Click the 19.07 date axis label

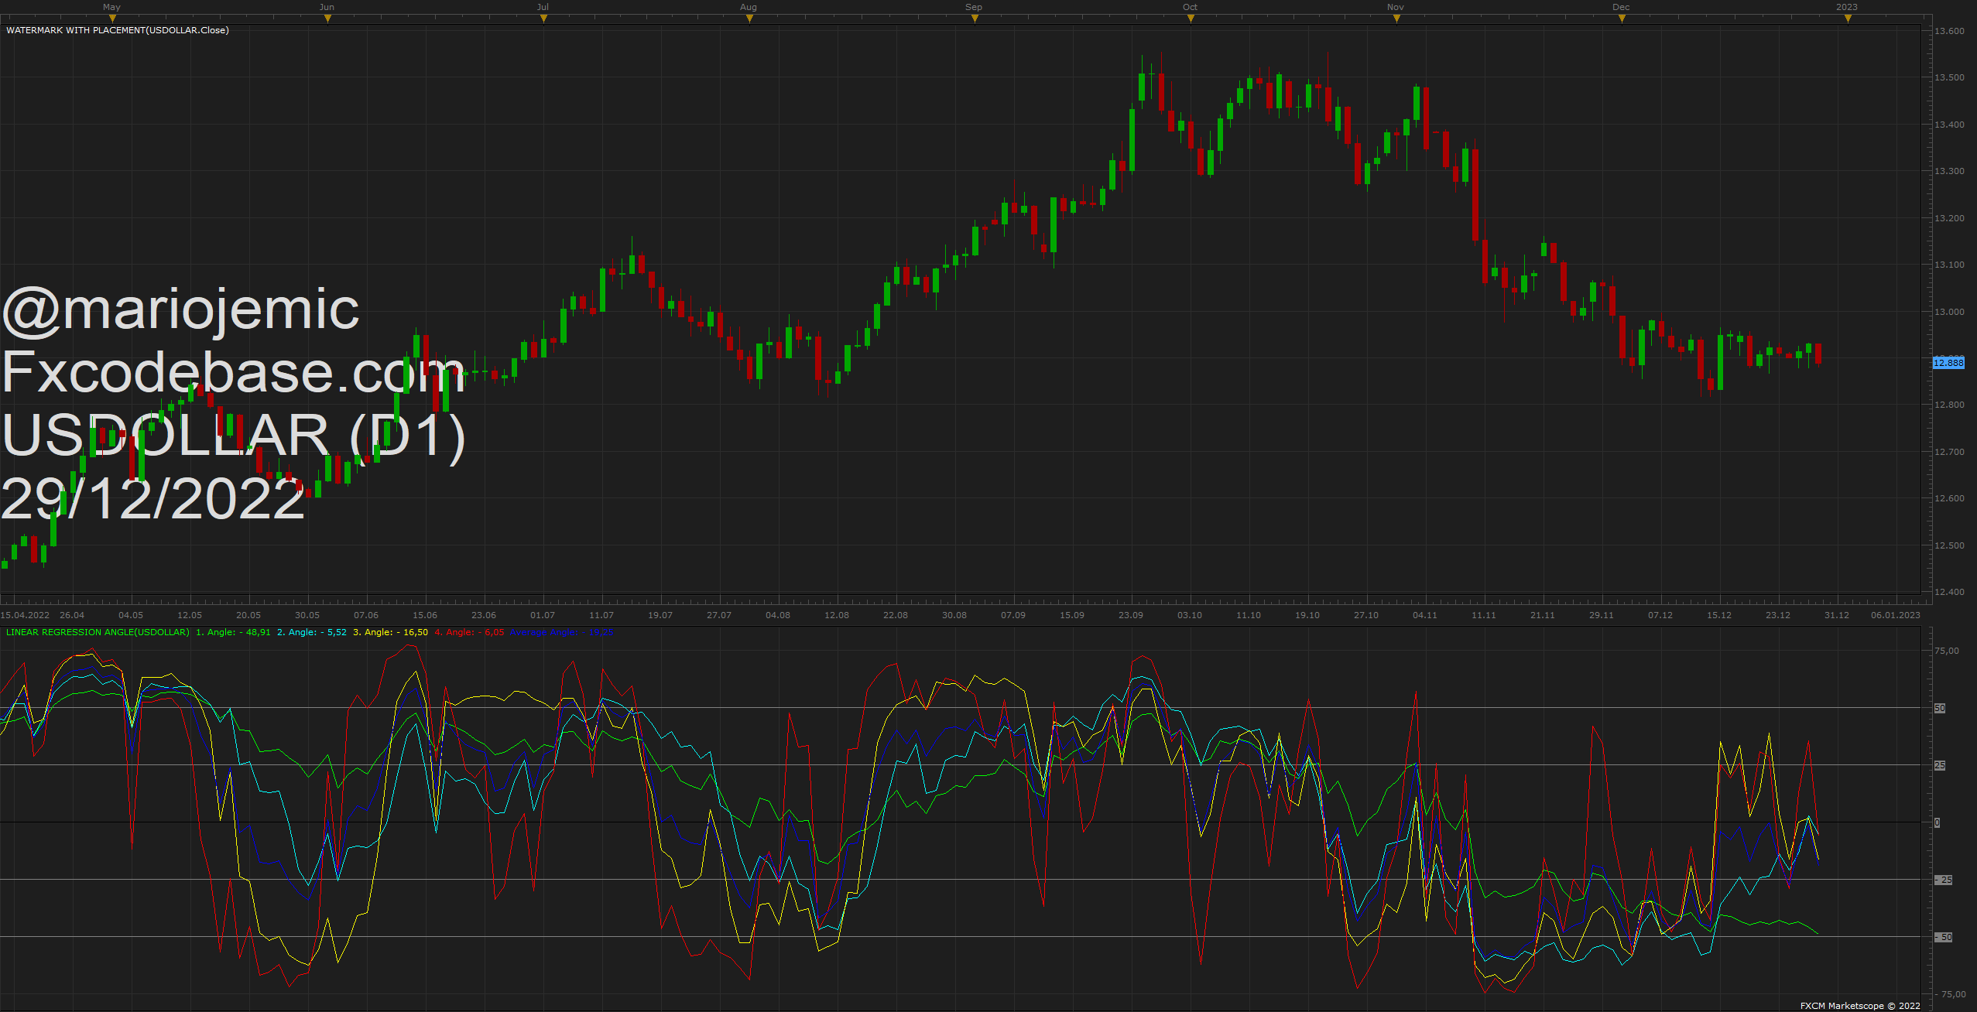660,615
